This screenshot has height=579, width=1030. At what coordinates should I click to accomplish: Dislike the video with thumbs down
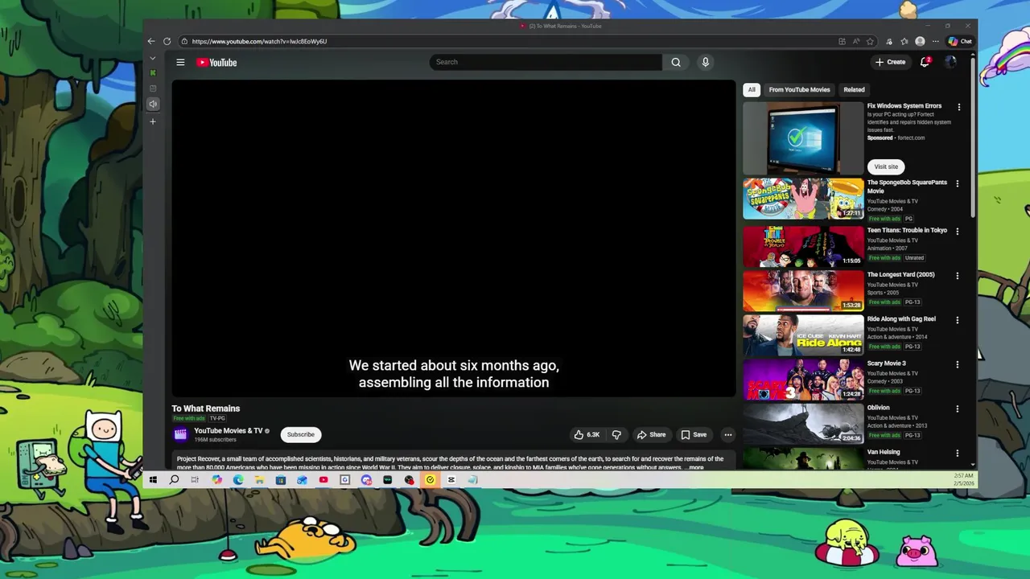(616, 434)
